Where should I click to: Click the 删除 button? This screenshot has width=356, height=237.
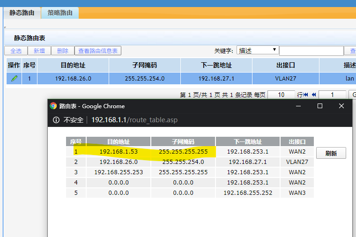point(63,51)
